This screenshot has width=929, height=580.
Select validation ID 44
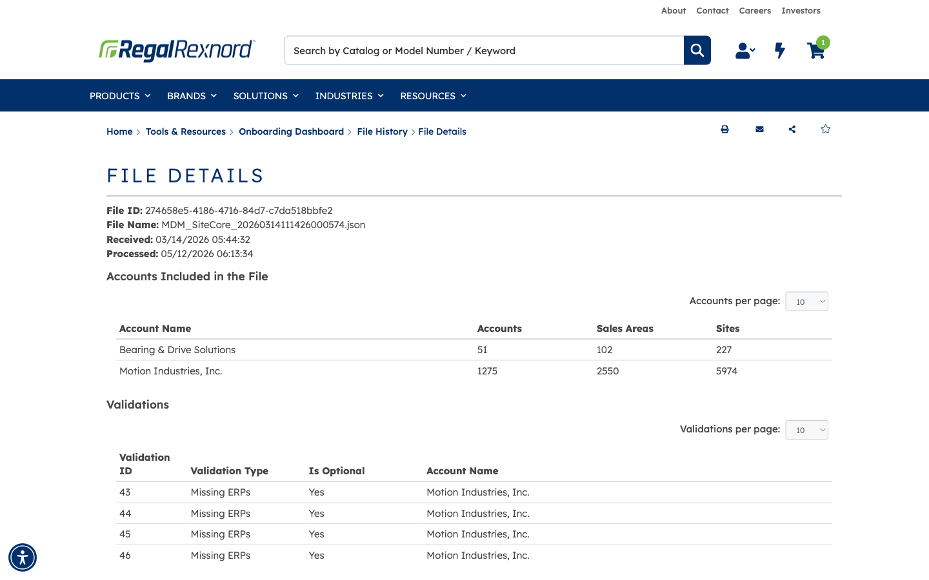click(x=125, y=514)
